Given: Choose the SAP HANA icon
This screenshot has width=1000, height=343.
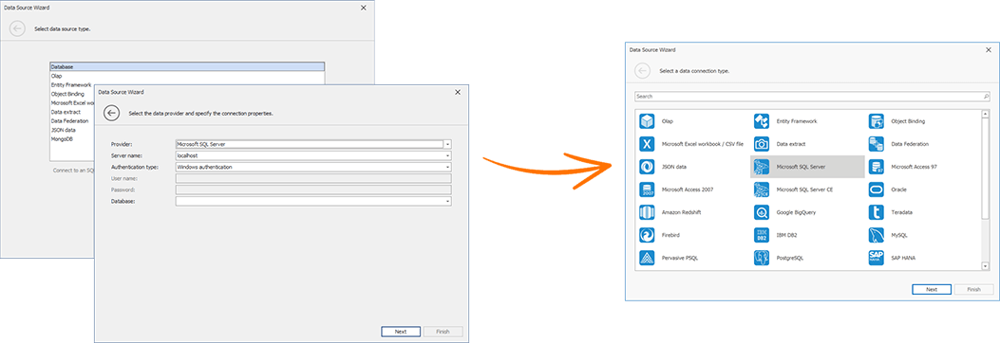Looking at the screenshot, I should (876, 258).
